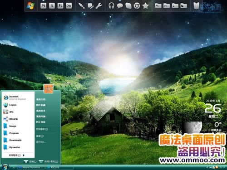Open Internet Explorer from the start menu
The image size is (227, 170).
15,98
